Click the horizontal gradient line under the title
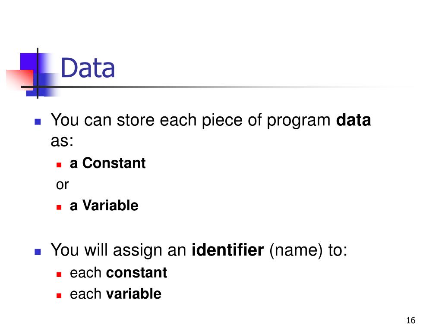442x331 pixels. point(220,87)
